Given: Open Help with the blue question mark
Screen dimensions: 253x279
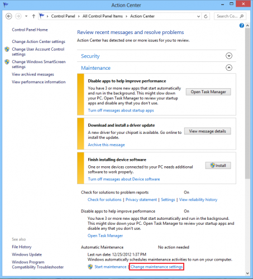Looking at the screenshot, I should (242, 26).
